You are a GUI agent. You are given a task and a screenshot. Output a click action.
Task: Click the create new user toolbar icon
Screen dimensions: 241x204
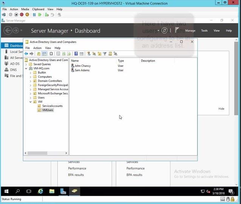tap(89, 54)
